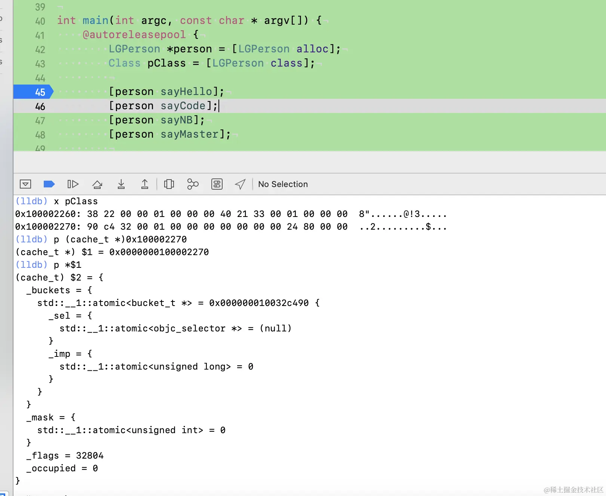Deactivate breakpoints using the blue breakpoint icon

pyautogui.click(x=49, y=184)
